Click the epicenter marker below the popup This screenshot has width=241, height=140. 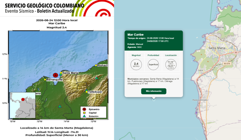(x=154, y=100)
